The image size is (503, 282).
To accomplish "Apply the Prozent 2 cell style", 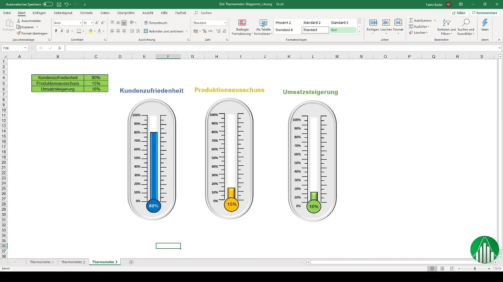I will (287, 23).
